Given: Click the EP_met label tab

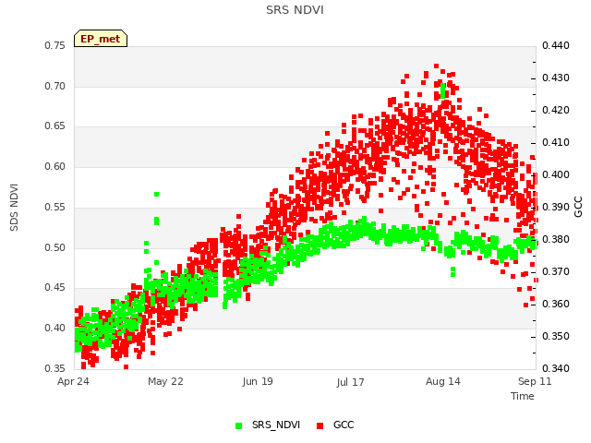Looking at the screenshot, I should (x=101, y=39).
